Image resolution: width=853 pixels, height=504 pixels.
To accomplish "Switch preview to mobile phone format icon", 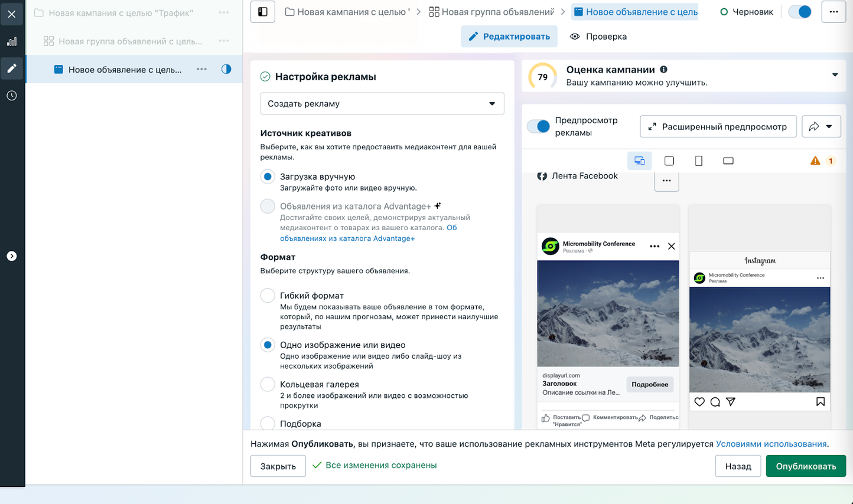I will point(698,160).
